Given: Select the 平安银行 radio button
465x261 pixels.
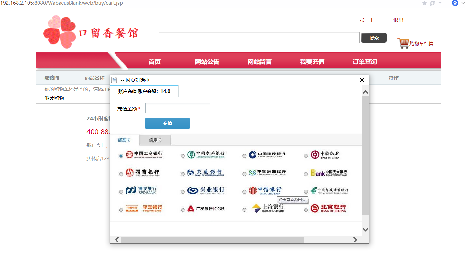Looking at the screenshot, I should pos(121,210).
